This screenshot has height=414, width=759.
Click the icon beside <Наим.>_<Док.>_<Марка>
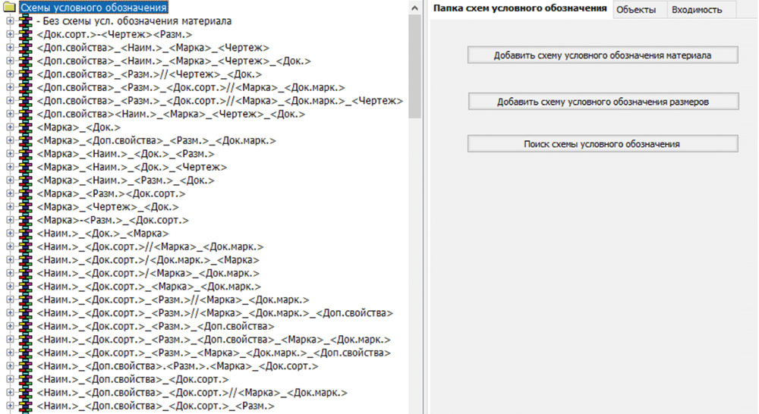tap(25, 234)
